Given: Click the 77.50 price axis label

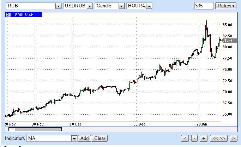Looking at the screenshot, I should click(227, 58).
